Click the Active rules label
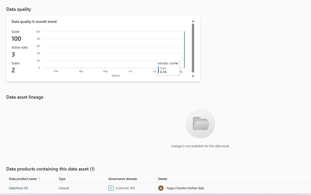 click(20, 47)
